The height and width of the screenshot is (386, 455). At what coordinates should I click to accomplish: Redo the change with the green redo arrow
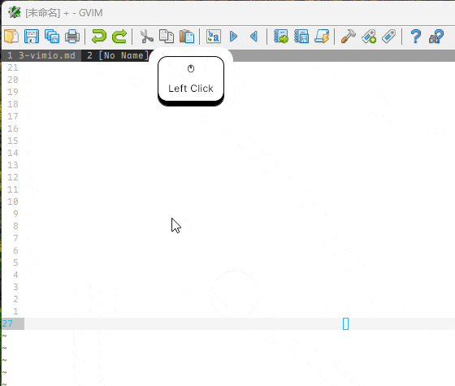coord(119,37)
